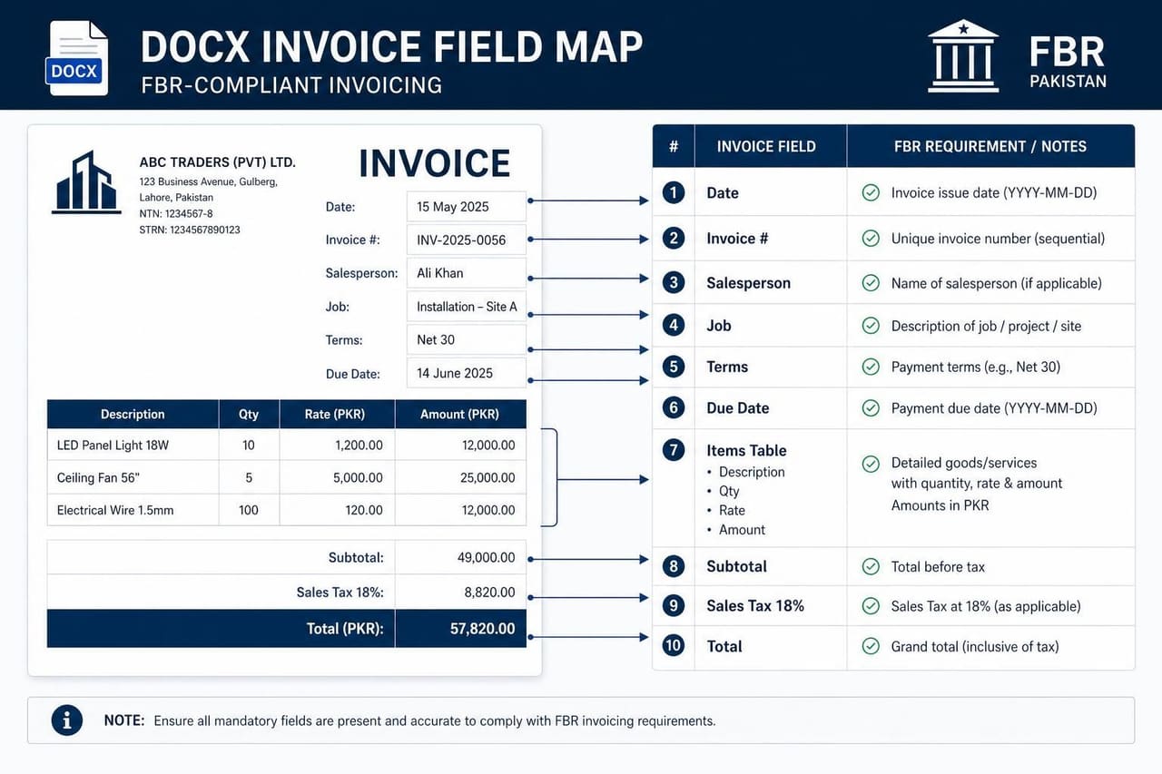1162x774 pixels.
Task: Click the NTN: 1234567-8 line
Action: 176,213
